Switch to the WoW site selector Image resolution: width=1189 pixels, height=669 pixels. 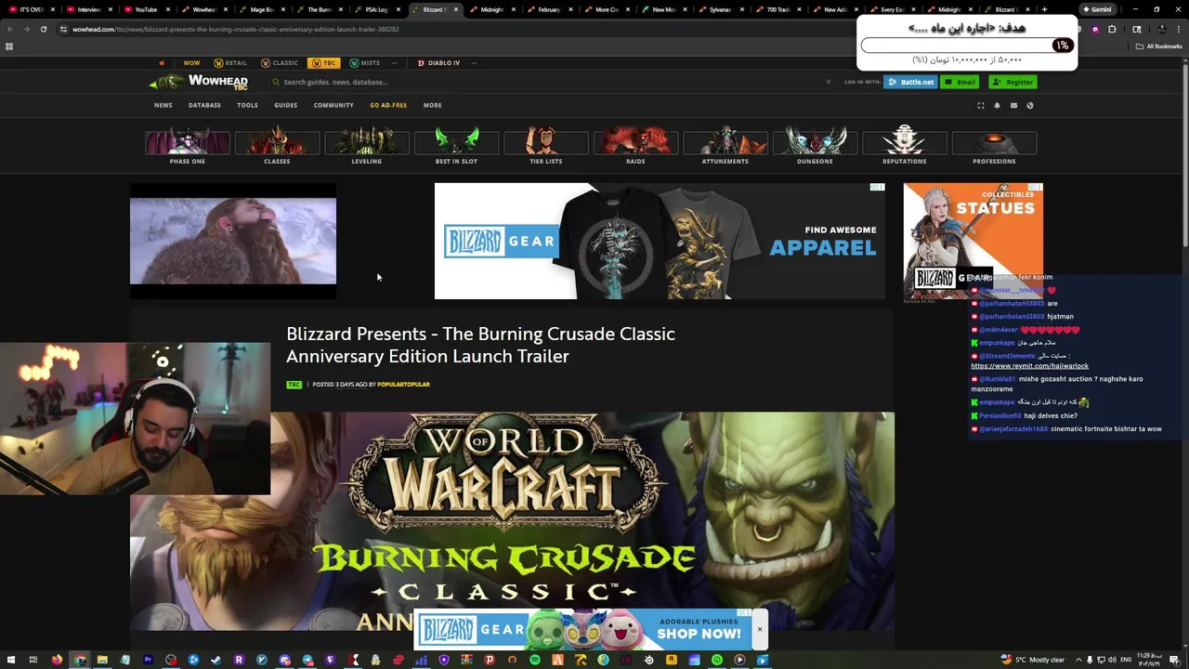click(191, 63)
